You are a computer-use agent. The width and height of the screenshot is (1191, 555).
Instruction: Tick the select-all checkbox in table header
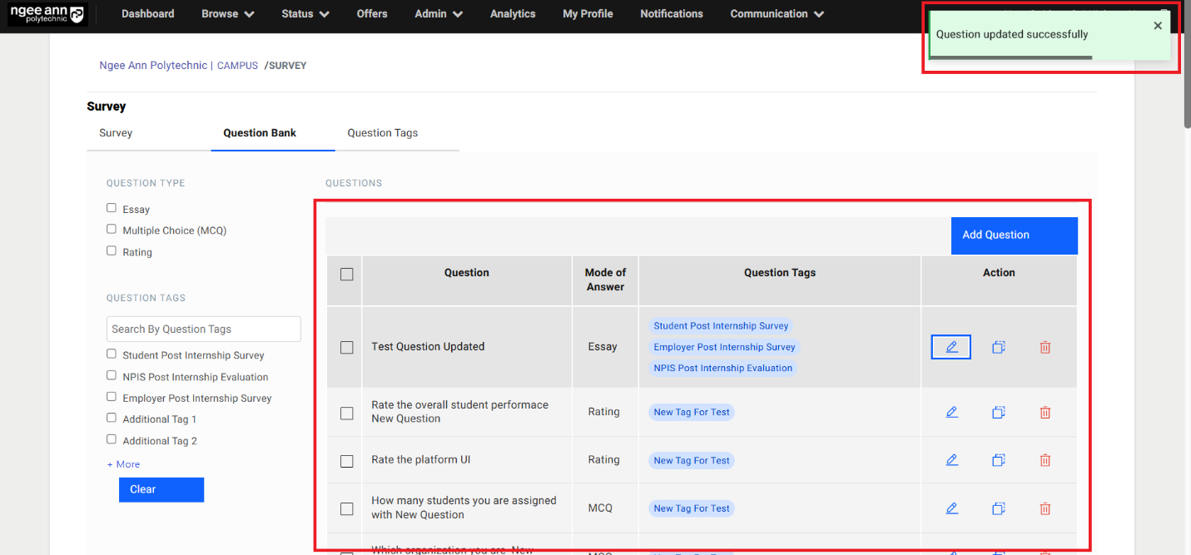(x=347, y=274)
